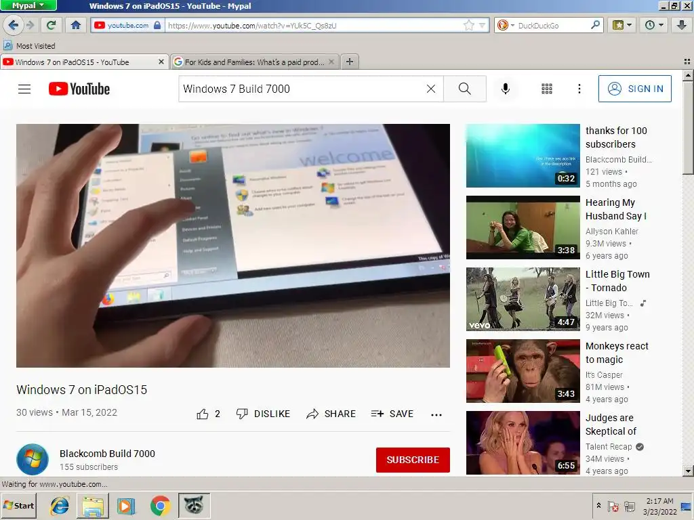Clear the YouTube search text with X
The image size is (694, 520).
(x=430, y=89)
